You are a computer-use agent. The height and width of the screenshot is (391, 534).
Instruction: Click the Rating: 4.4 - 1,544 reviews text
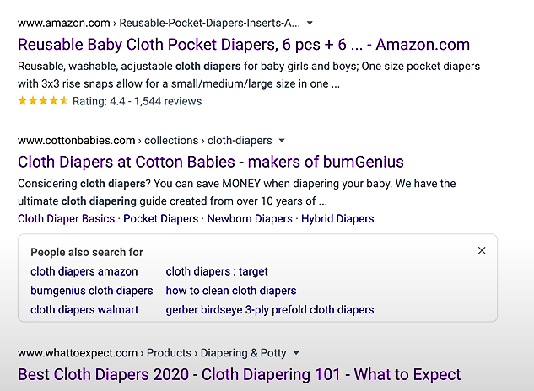137,101
